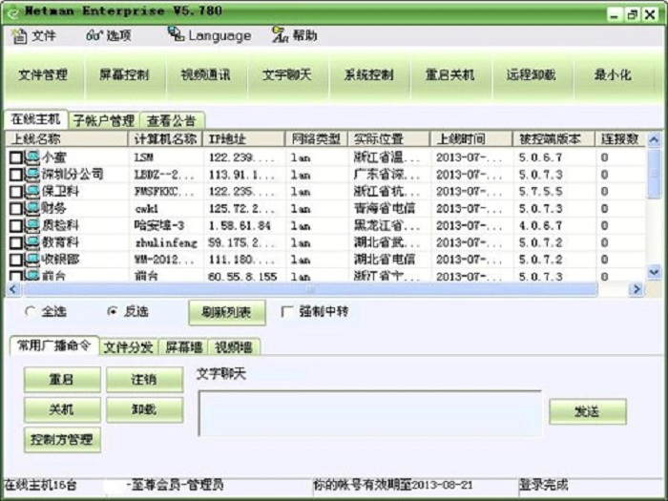Sort by 上线名称 column header
668x501 pixels.
coord(67,139)
